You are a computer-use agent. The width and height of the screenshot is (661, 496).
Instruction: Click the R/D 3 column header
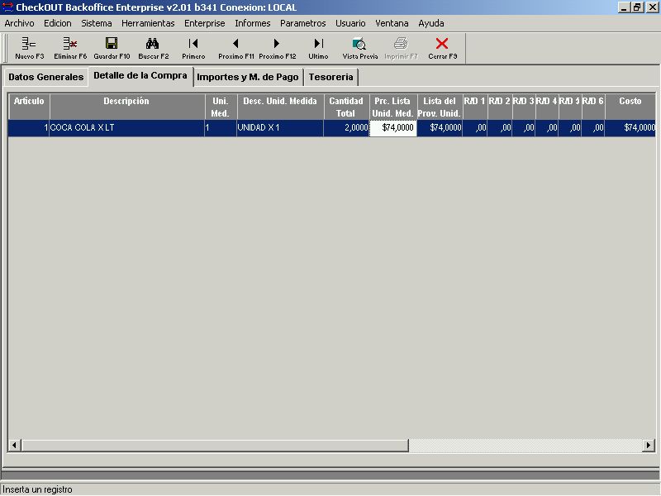(x=524, y=107)
